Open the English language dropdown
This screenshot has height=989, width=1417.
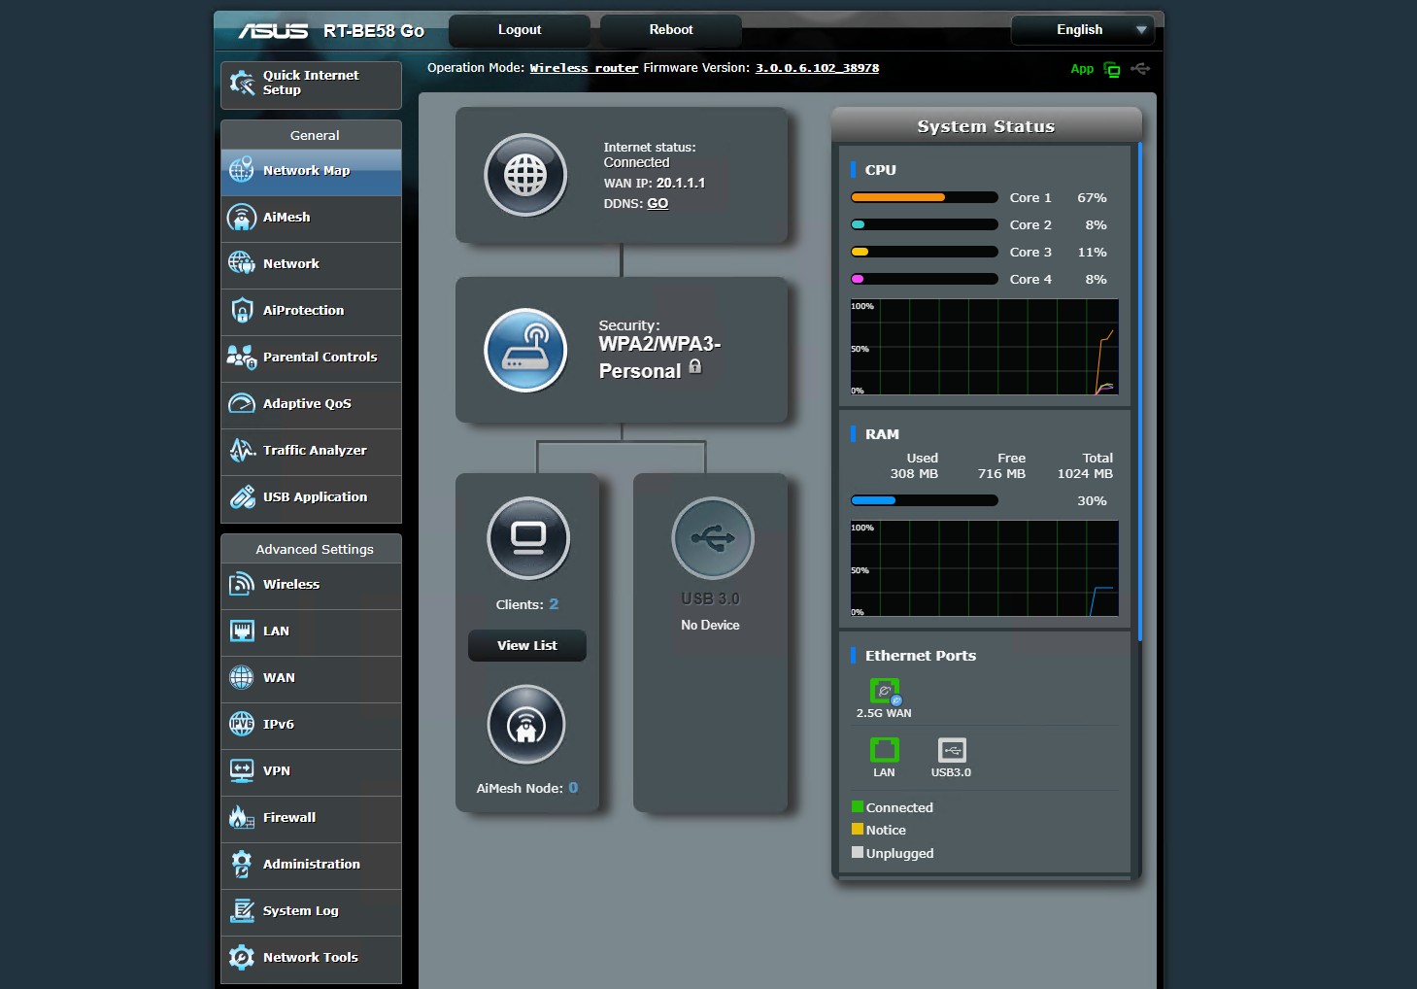1082,30
